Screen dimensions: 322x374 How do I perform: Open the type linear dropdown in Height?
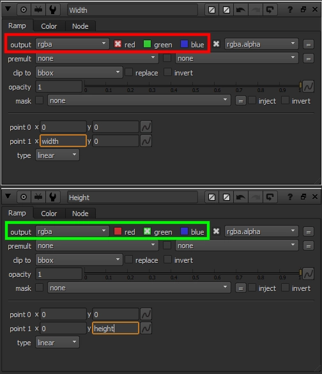click(57, 343)
